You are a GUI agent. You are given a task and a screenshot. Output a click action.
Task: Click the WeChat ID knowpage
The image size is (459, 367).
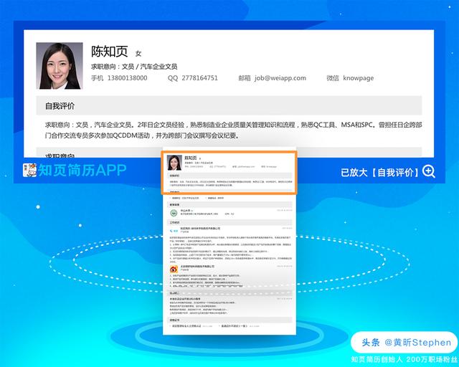(x=359, y=78)
